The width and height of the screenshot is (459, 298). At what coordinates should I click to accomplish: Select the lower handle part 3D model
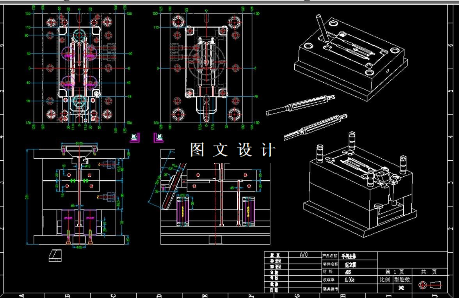(315, 127)
